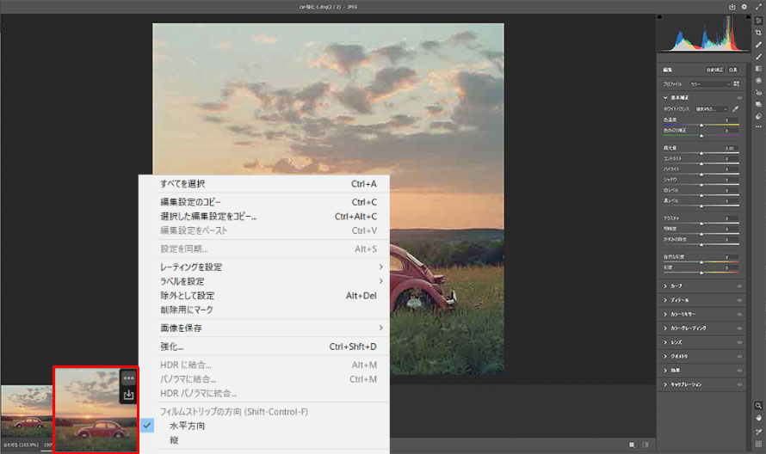Toggle visibility eye for カーブ panel

point(739,286)
